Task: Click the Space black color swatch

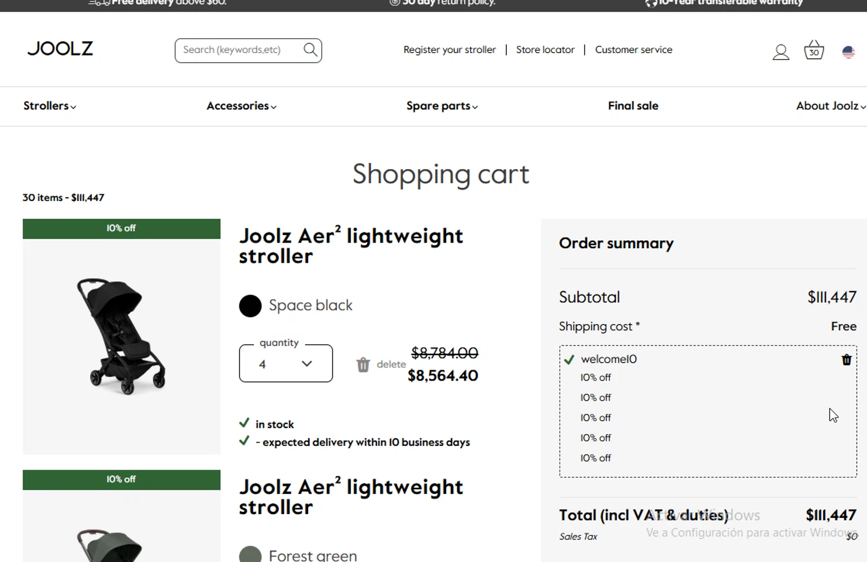Action: tap(250, 306)
